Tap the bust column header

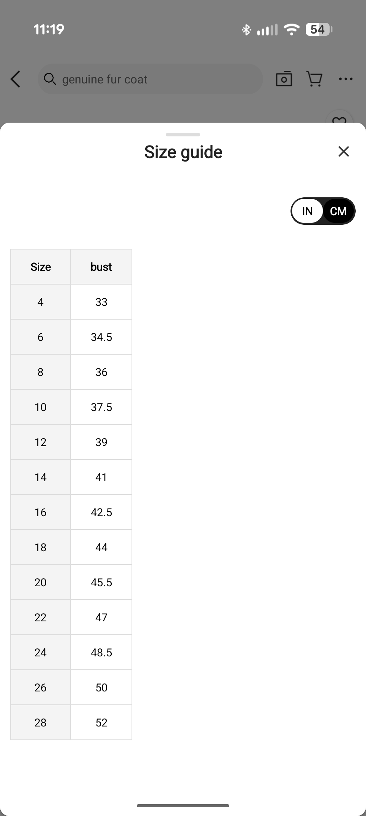pyautogui.click(x=101, y=267)
